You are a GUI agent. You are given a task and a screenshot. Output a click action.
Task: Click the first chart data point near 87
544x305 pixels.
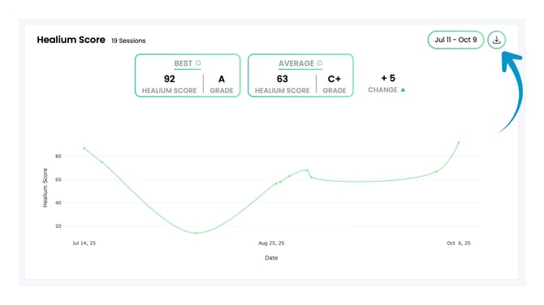84,148
